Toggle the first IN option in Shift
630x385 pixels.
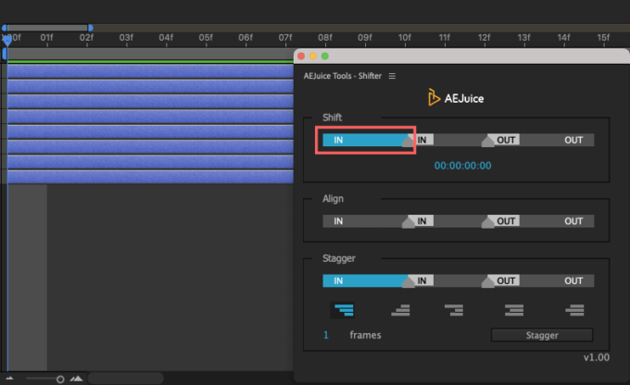point(365,140)
